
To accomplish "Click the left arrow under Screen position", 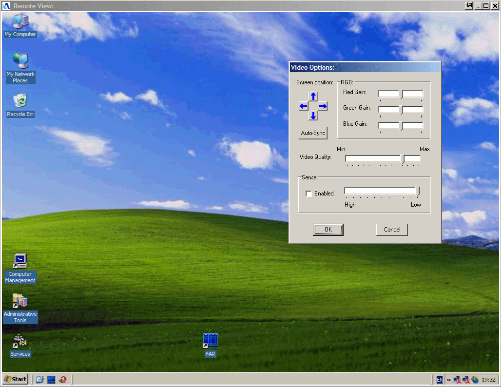I will [303, 106].
